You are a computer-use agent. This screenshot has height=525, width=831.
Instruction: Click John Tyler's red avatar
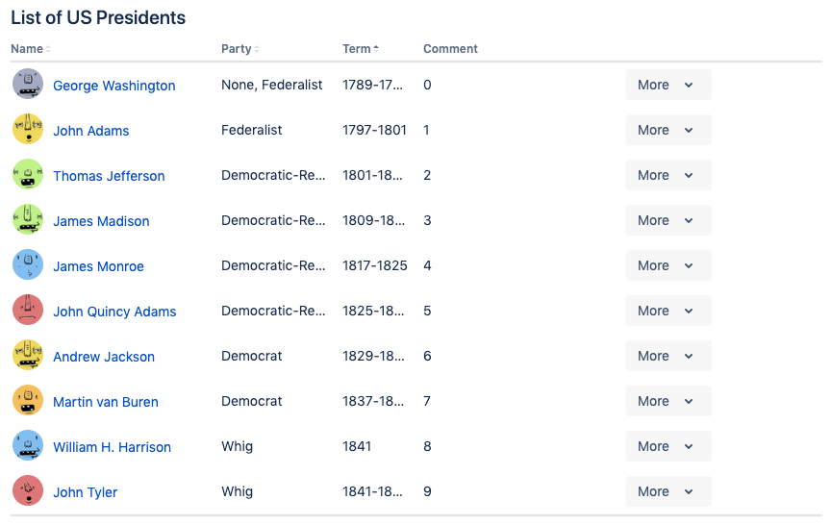pyautogui.click(x=28, y=491)
